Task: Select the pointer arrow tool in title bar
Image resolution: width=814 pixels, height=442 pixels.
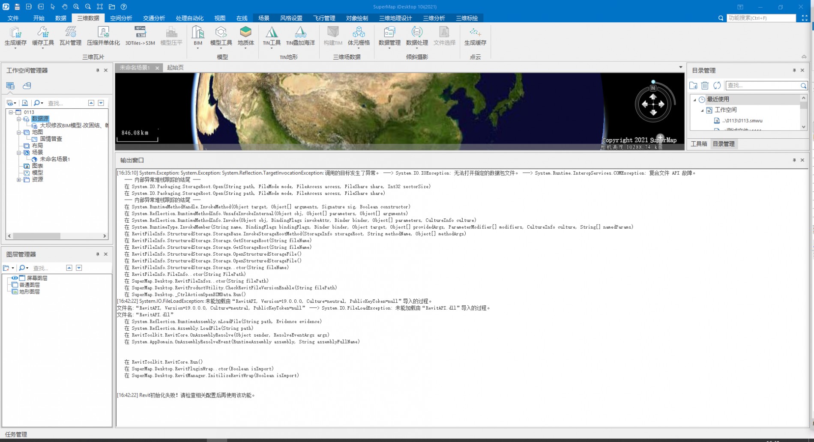Action: (53, 7)
